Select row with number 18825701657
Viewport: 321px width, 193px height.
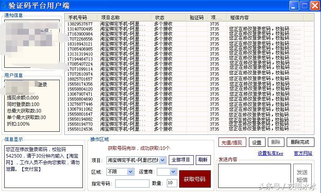189,79
